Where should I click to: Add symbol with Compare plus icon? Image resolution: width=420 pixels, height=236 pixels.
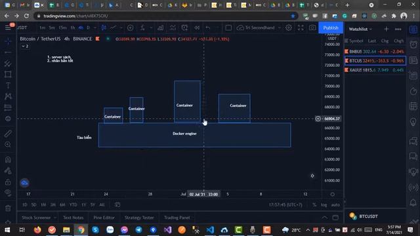pos(130,28)
